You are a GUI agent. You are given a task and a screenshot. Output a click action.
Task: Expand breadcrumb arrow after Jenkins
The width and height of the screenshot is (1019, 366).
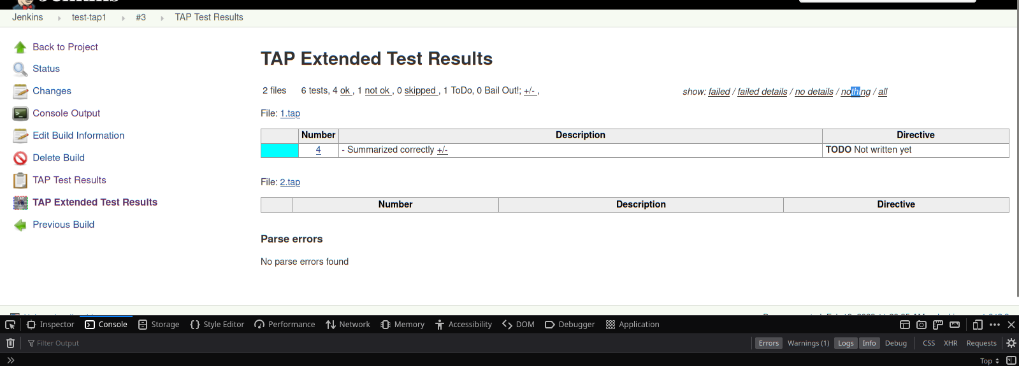59,18
